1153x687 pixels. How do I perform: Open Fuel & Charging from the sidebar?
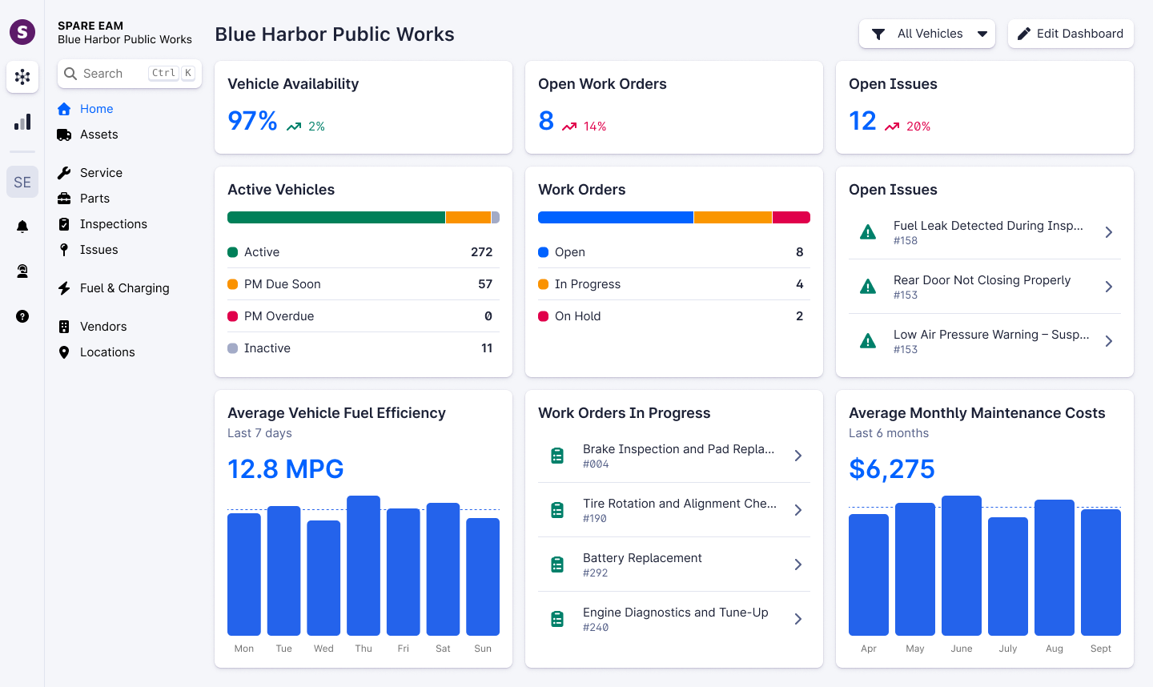tap(123, 287)
